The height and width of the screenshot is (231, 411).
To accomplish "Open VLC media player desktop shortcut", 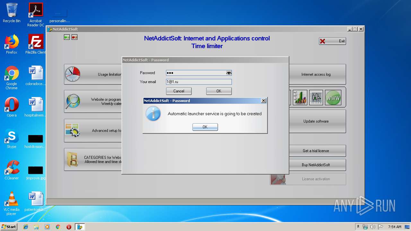I will 12,204.
